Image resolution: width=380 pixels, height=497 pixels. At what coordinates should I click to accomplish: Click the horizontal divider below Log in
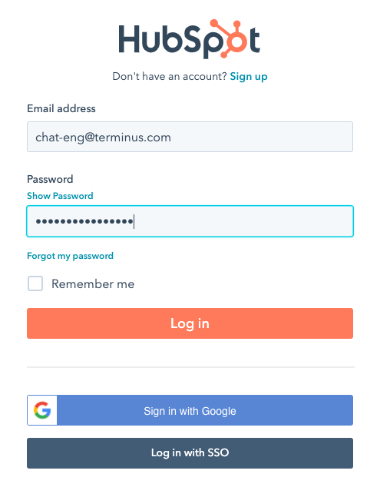pos(190,367)
